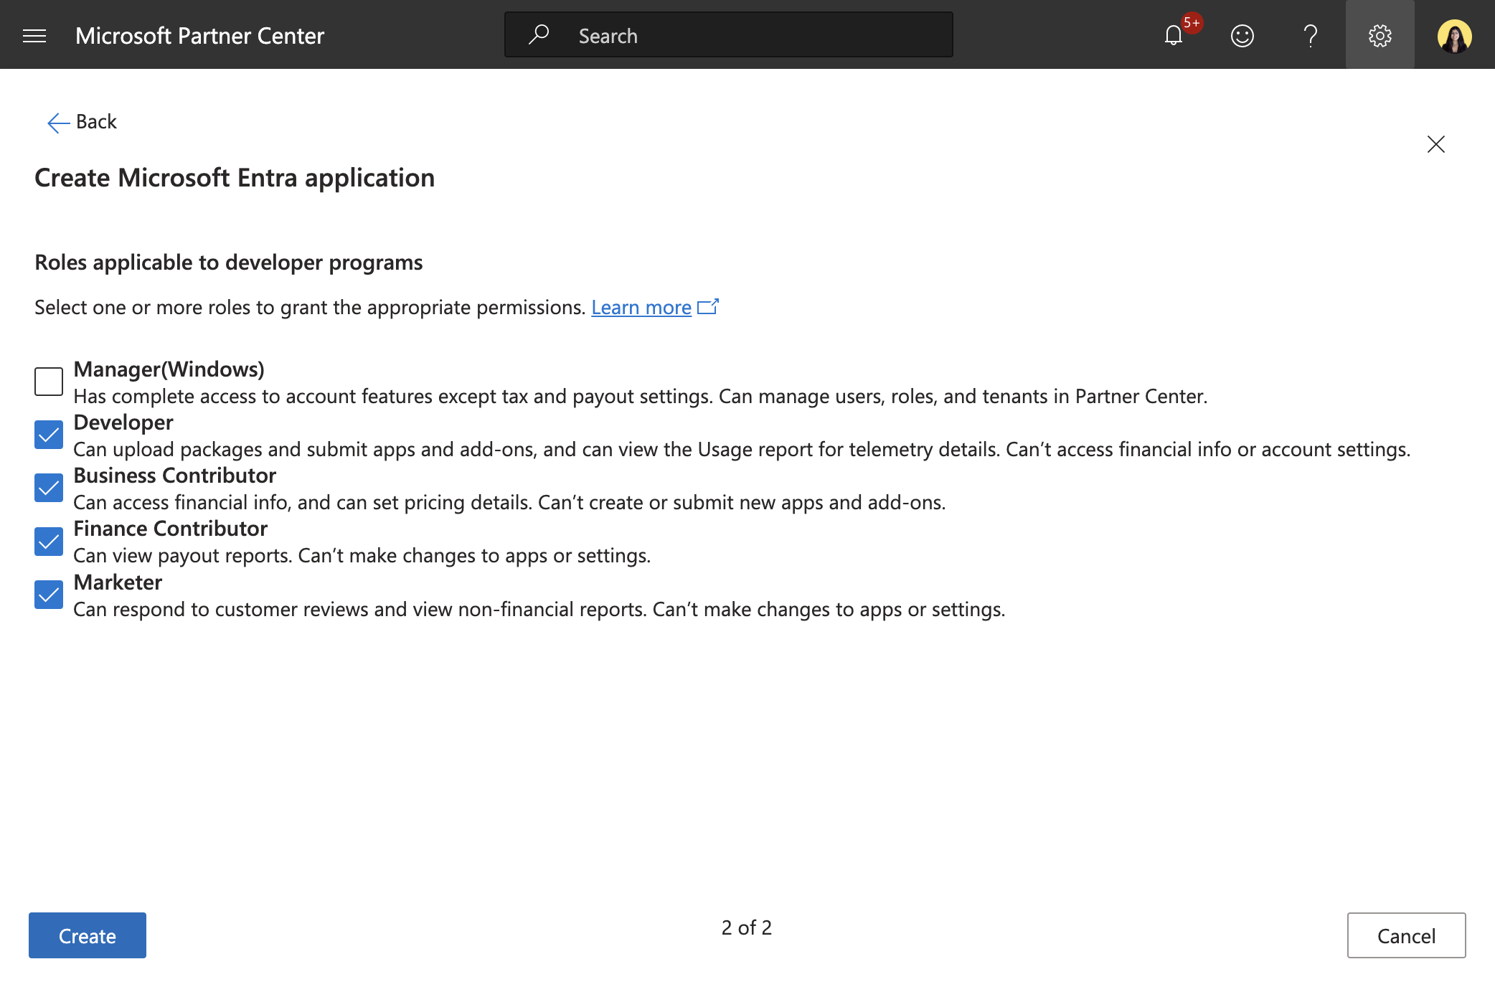Go Back to the previous step

pos(82,122)
